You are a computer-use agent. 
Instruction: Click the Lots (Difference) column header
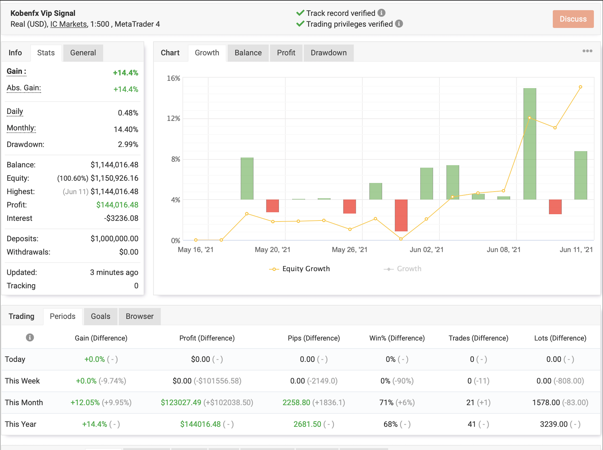pyautogui.click(x=560, y=338)
